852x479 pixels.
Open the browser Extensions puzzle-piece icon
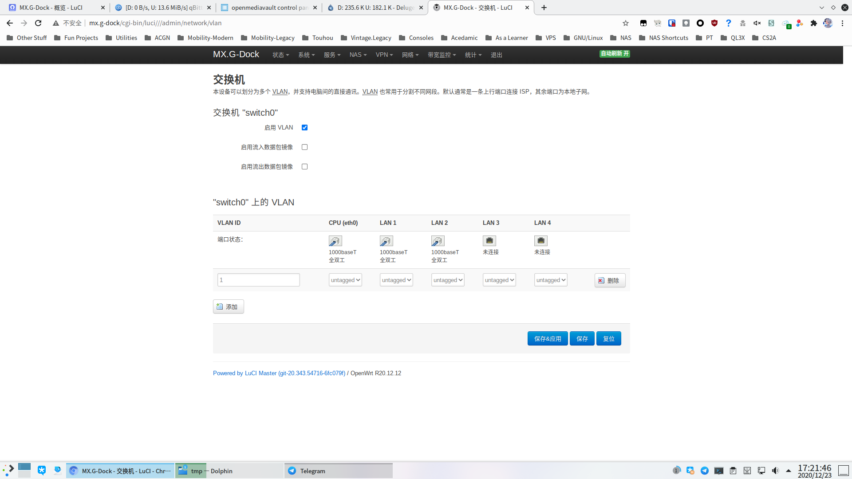coord(814,23)
